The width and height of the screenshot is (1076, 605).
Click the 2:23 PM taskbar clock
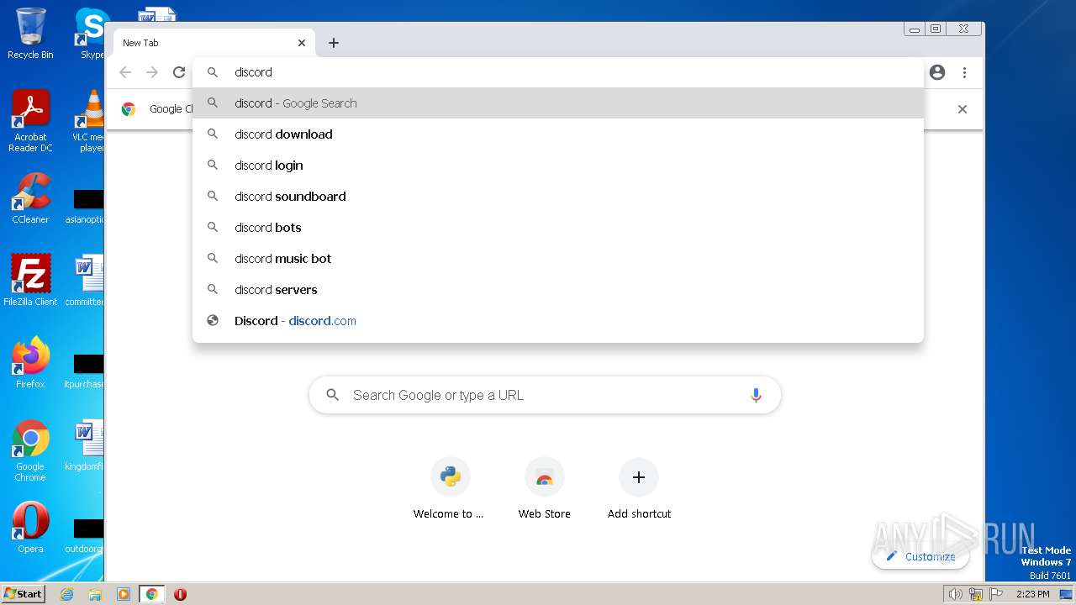coord(1032,594)
